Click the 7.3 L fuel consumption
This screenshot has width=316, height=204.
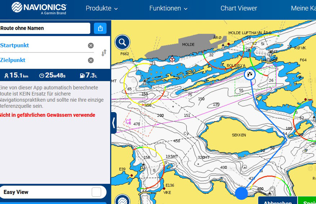click(88, 75)
